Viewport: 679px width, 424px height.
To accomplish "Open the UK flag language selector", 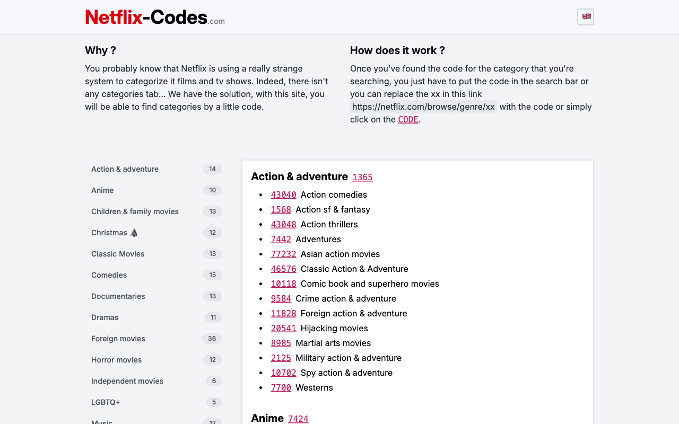I will point(586,17).
